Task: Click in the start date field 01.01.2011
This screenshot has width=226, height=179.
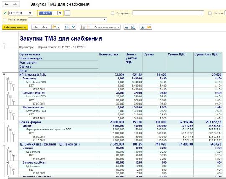Action: point(18,13)
